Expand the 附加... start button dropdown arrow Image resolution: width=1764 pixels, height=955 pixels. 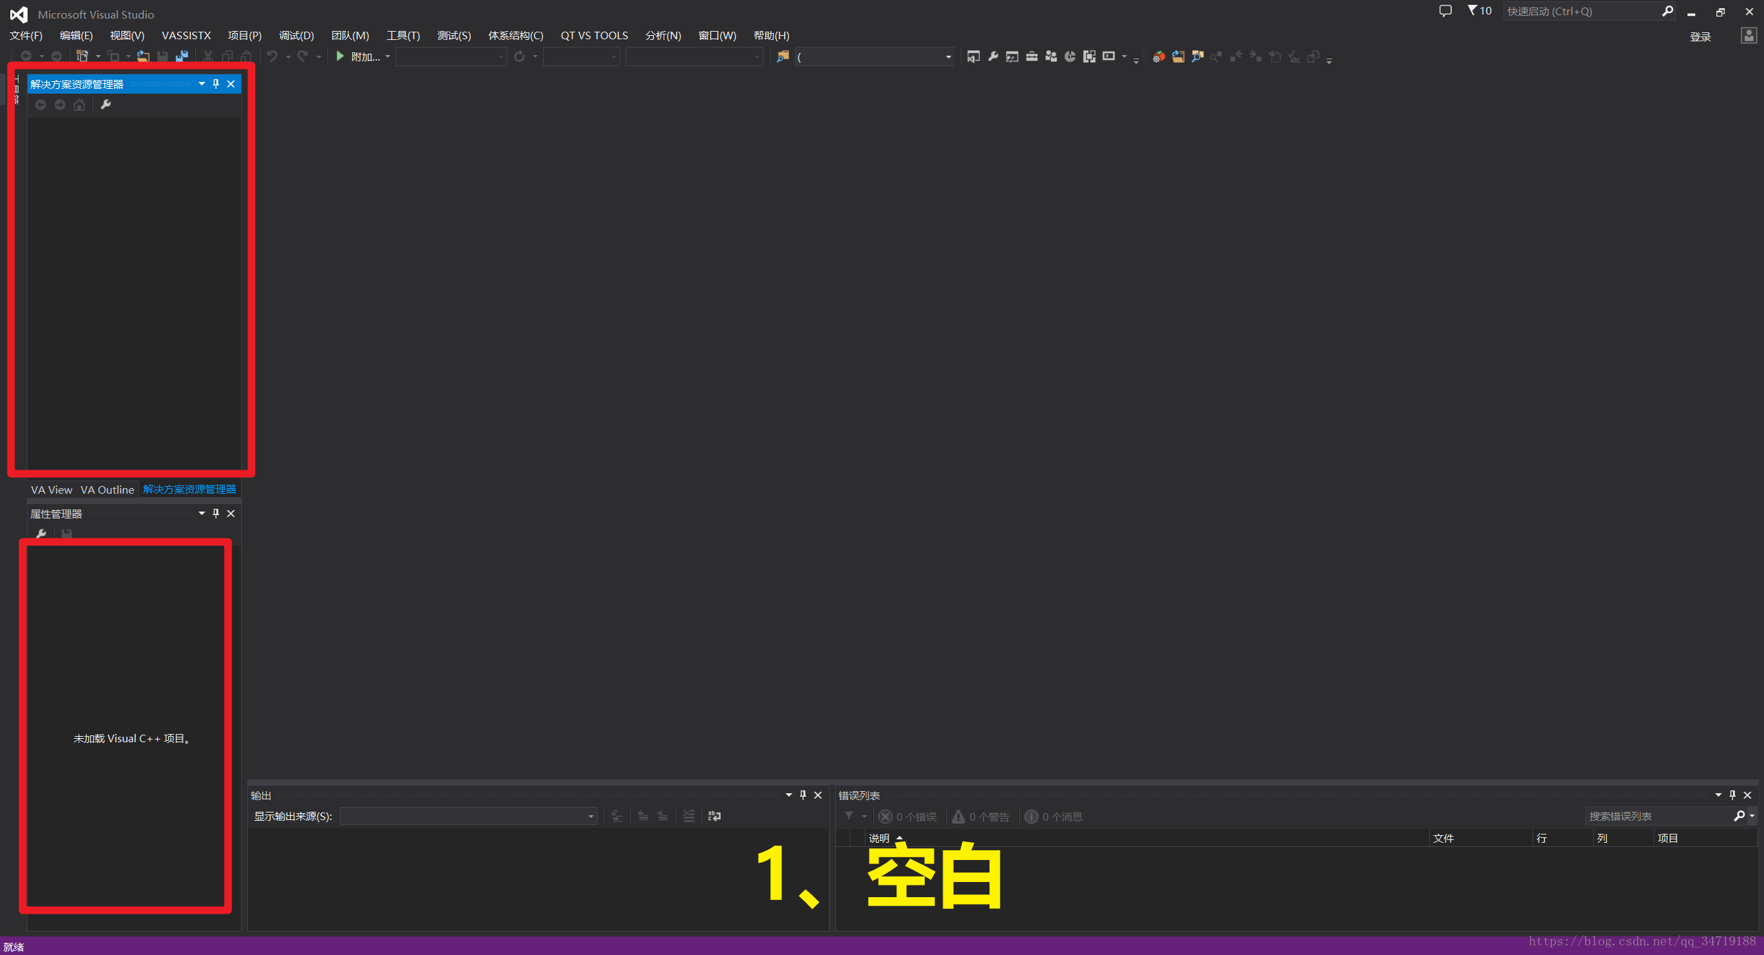(388, 56)
